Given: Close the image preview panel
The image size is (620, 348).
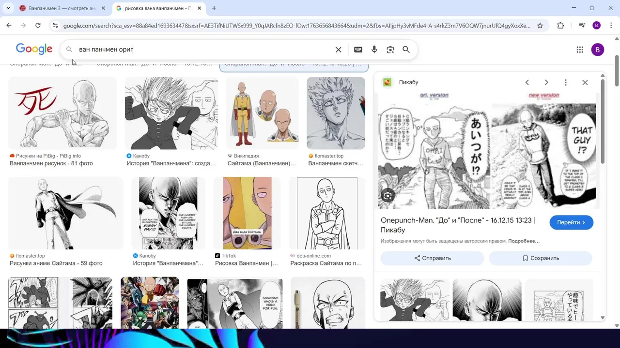Looking at the screenshot, I should click(585, 82).
